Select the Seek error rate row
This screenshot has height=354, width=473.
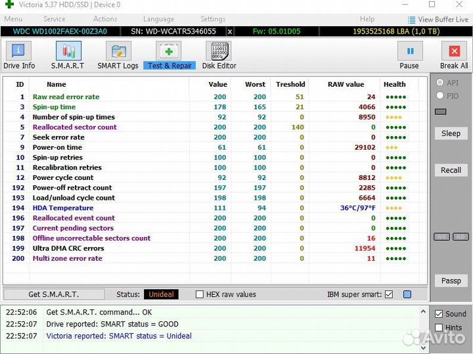coord(215,137)
